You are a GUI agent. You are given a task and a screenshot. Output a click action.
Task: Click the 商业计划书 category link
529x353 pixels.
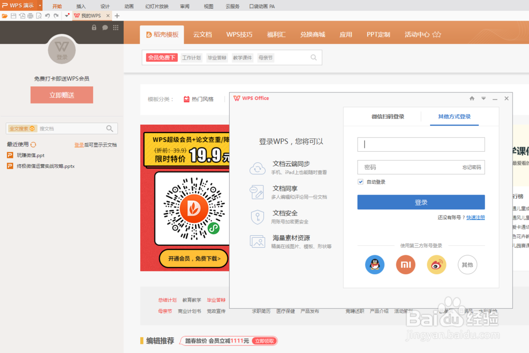click(189, 311)
